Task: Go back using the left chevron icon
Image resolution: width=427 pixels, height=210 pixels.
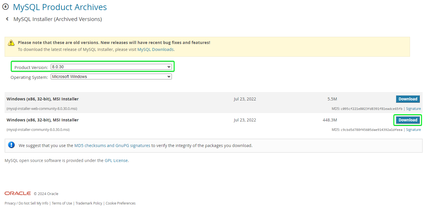Action: [7, 19]
